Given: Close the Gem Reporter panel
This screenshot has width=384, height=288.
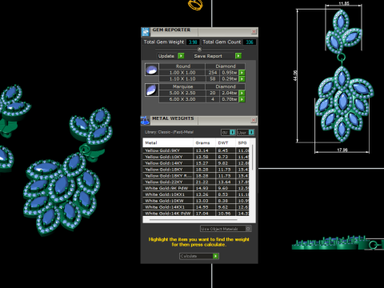Looking at the screenshot, I should 254,31.
